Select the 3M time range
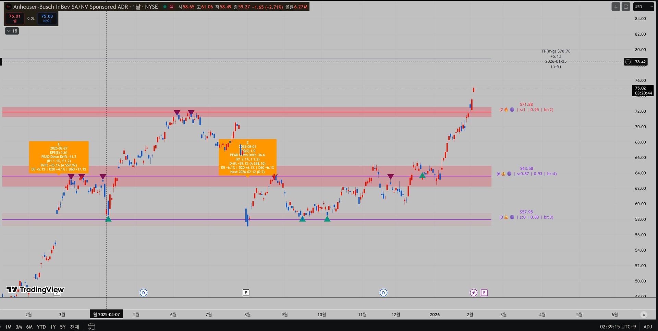The width and height of the screenshot is (658, 331). tap(19, 327)
